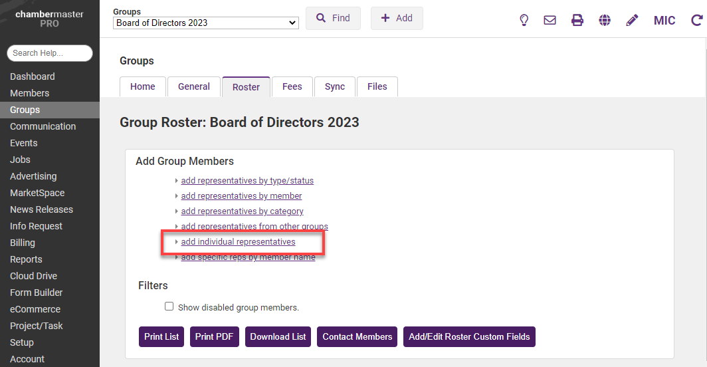Click the printer icon in header
This screenshot has height=367, width=707.
577,20
